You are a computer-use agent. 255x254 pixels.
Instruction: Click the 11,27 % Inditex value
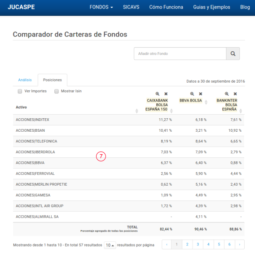(x=165, y=120)
